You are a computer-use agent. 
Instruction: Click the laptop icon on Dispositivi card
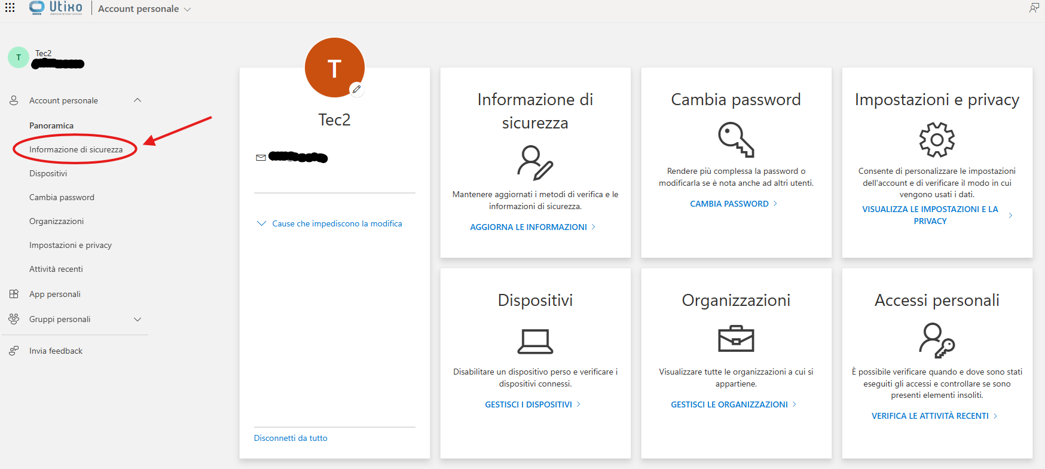point(535,341)
